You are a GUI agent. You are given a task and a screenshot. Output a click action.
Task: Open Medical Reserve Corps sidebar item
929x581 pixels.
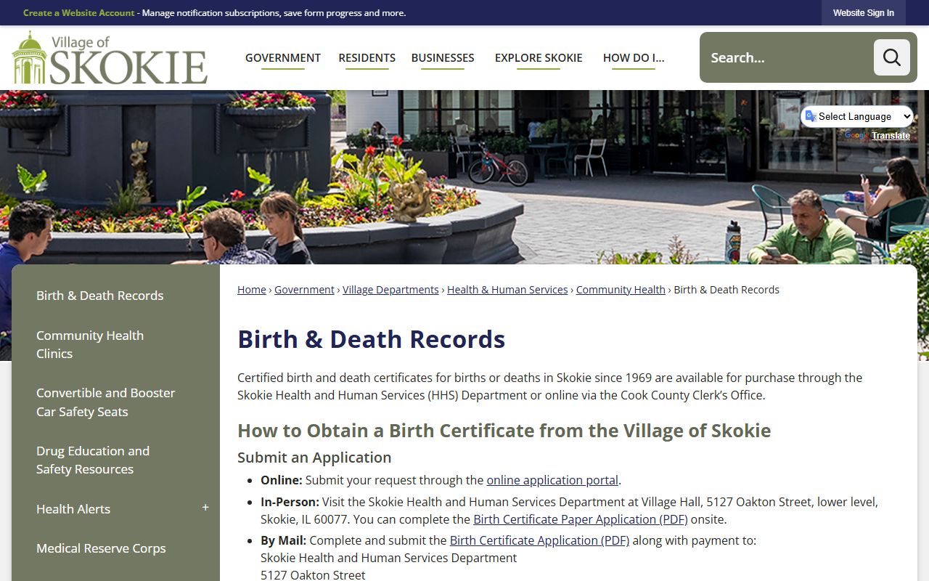[x=101, y=548]
